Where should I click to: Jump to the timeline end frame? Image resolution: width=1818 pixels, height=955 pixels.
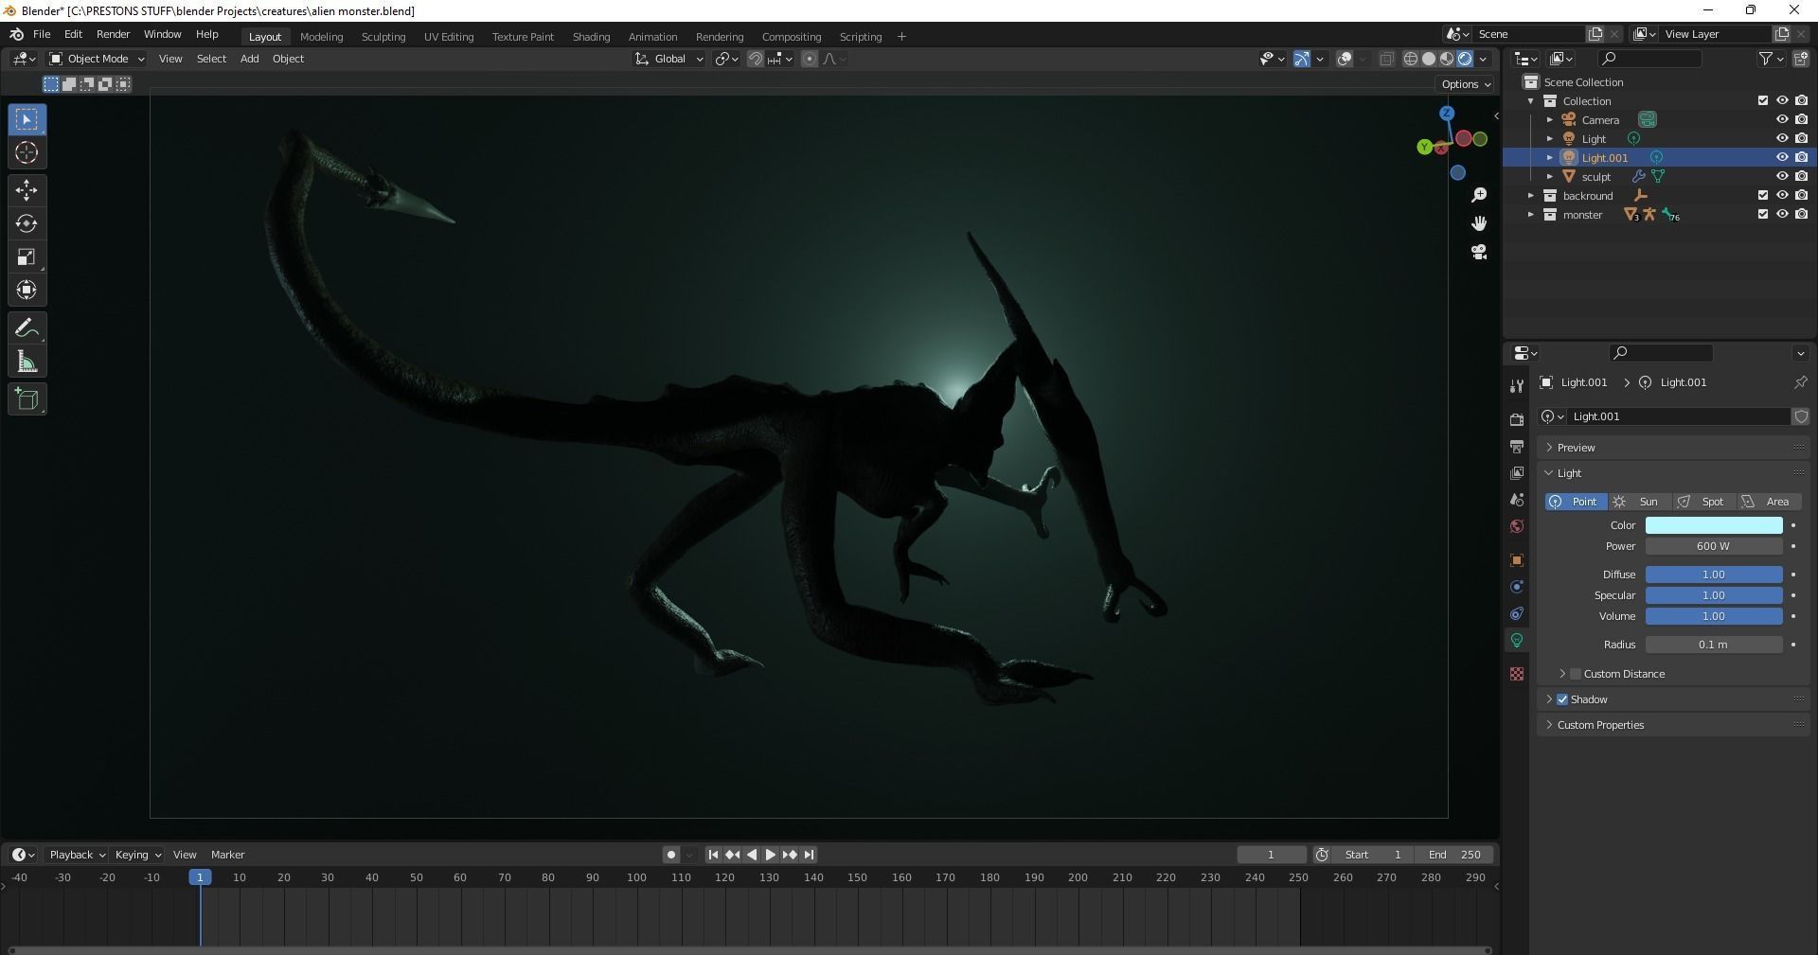(x=809, y=855)
